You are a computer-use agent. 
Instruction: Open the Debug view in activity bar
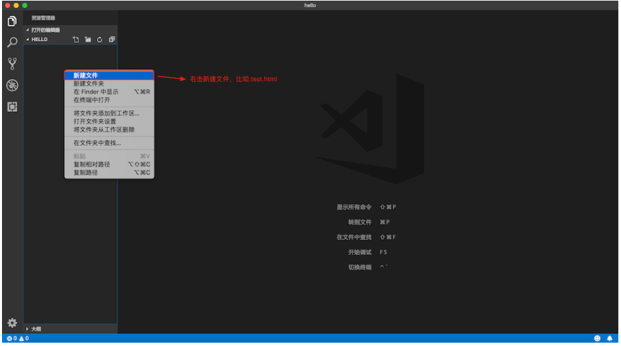[12, 85]
